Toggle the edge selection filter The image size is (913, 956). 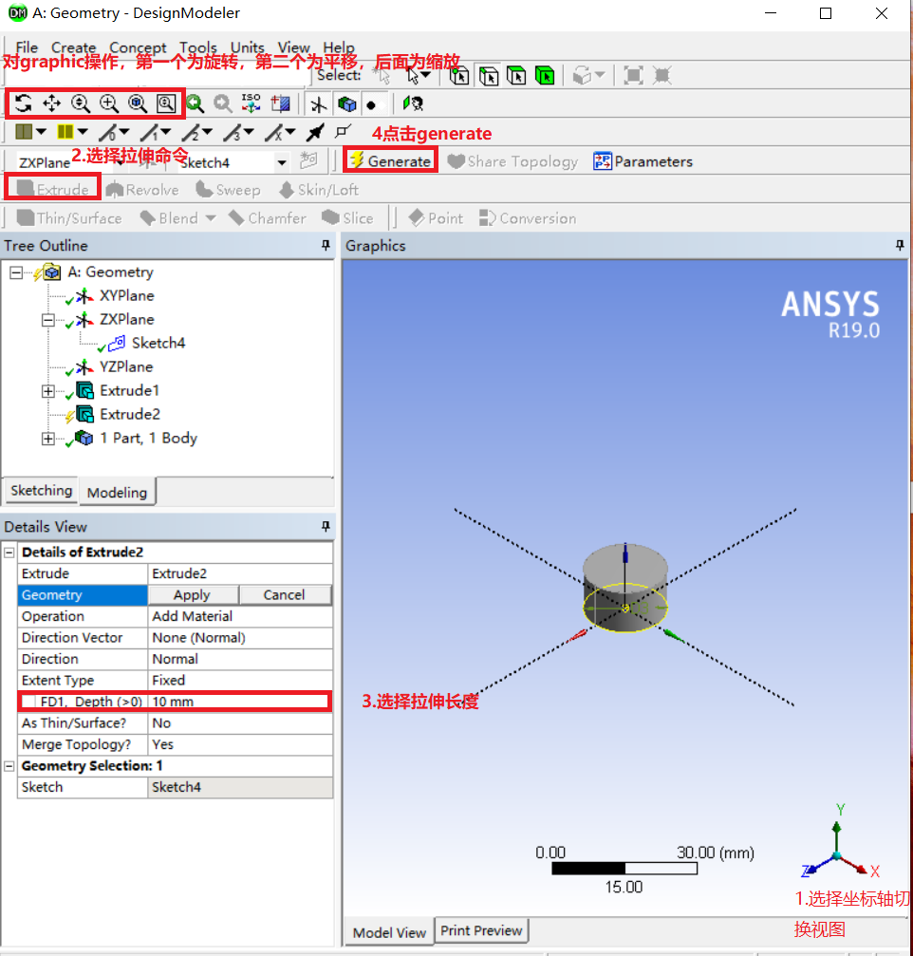coord(488,76)
